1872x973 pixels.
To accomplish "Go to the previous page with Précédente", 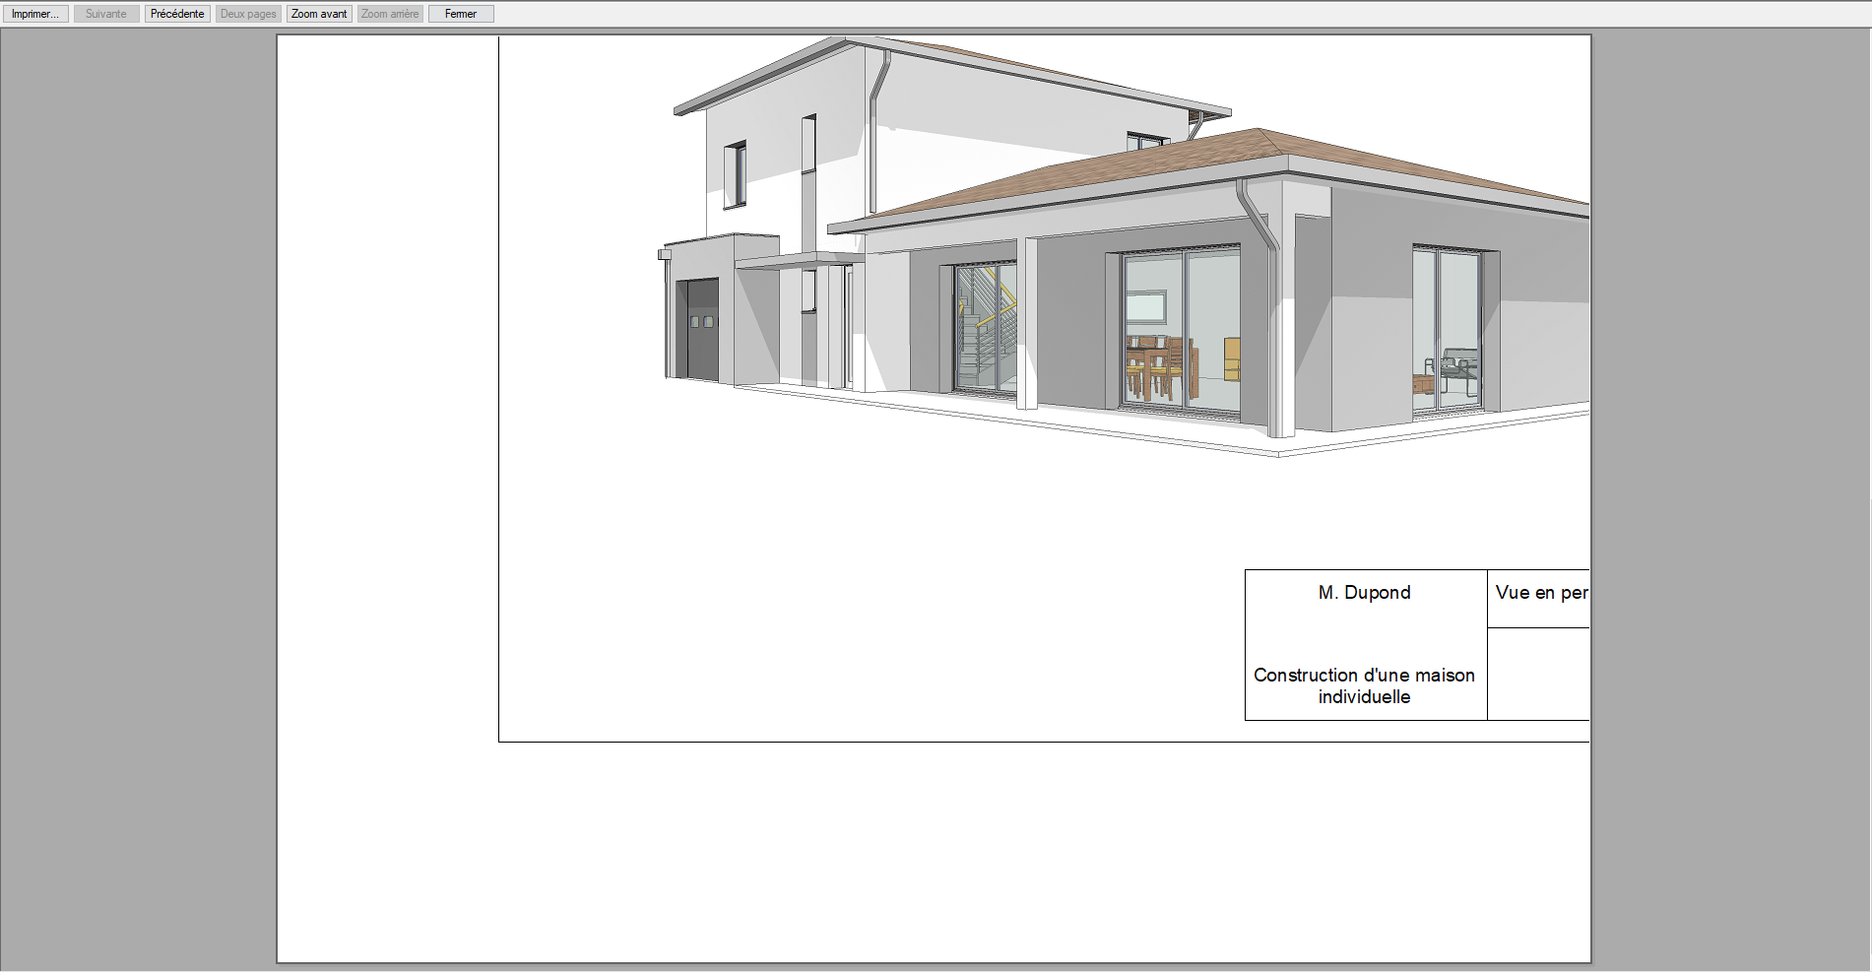I will (177, 14).
